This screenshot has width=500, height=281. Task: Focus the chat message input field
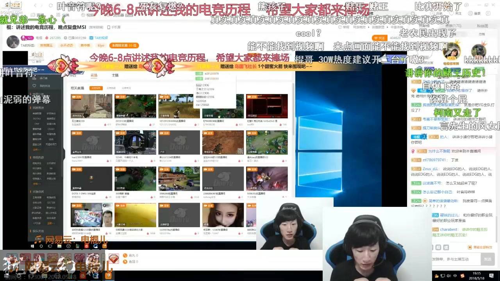456,259
